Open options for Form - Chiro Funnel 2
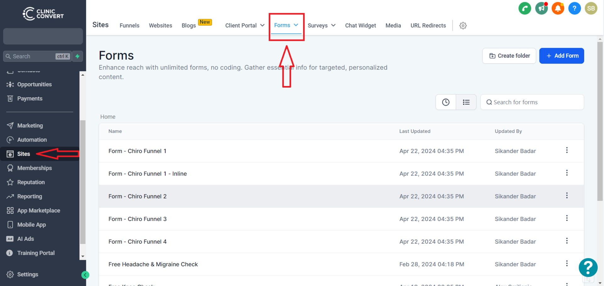 (567, 196)
